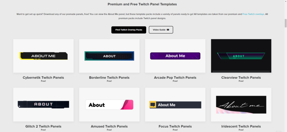Screen dimensions: 287x132
Task: Click the Clearview Twitch Panels title
Action: point(241,78)
